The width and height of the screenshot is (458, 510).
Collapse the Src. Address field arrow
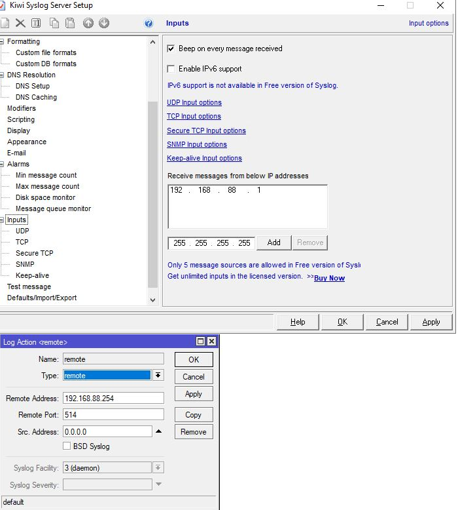pos(158,431)
